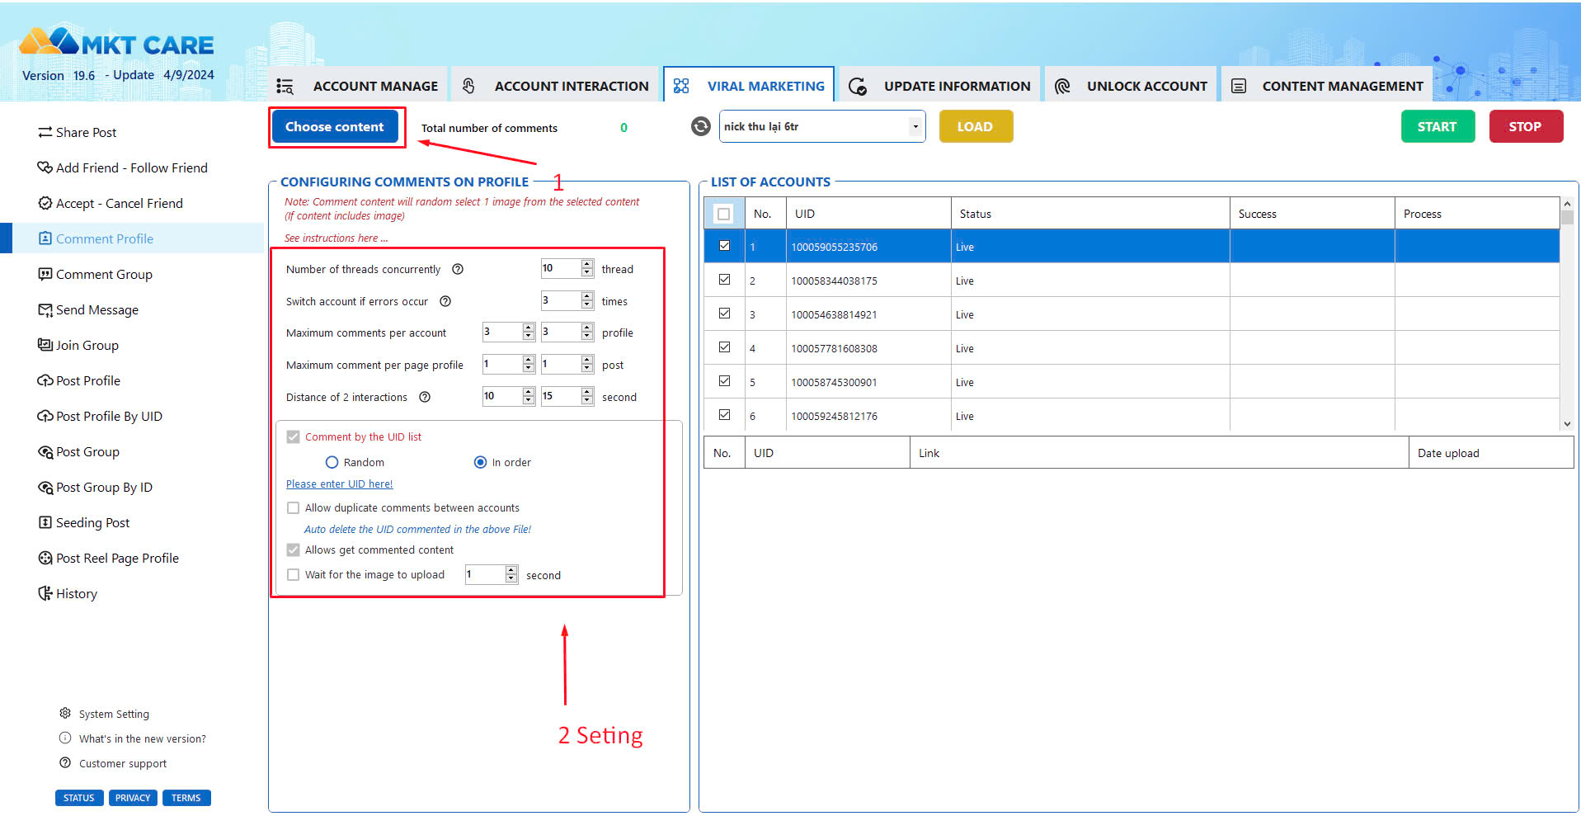
Task: Select account row with UID 100054638814921
Action: point(1132,314)
